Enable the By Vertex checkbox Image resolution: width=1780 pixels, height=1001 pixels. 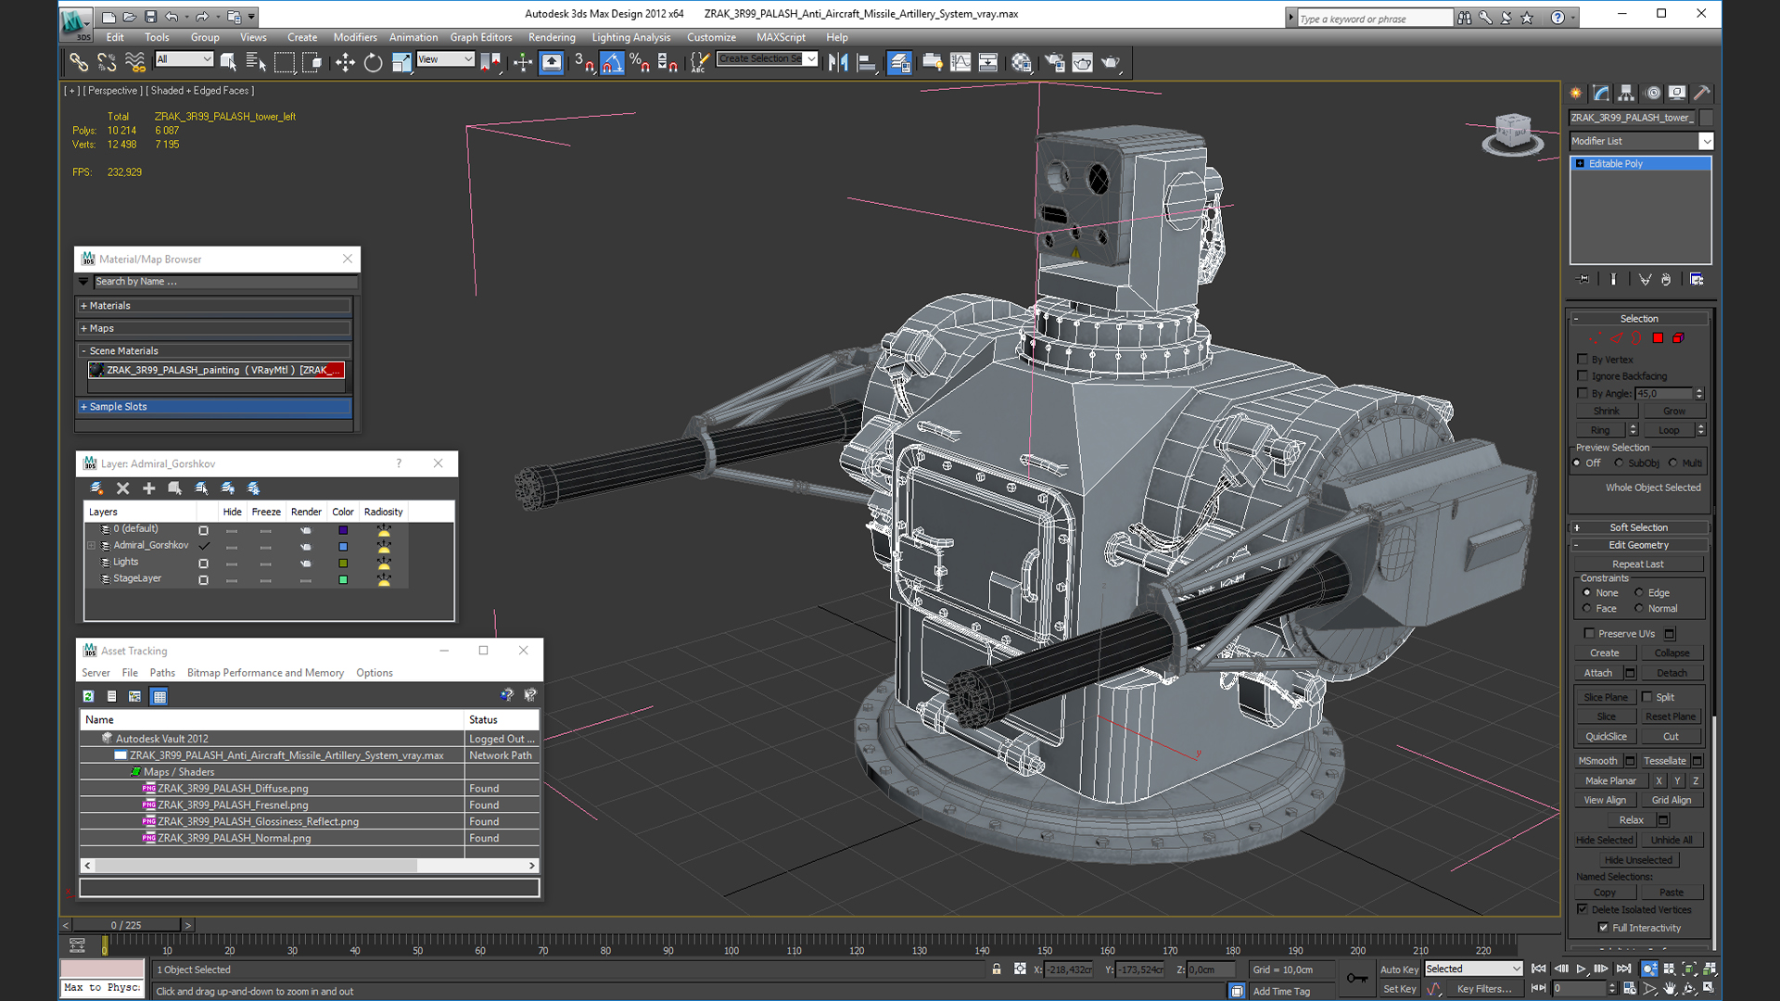click(x=1583, y=359)
